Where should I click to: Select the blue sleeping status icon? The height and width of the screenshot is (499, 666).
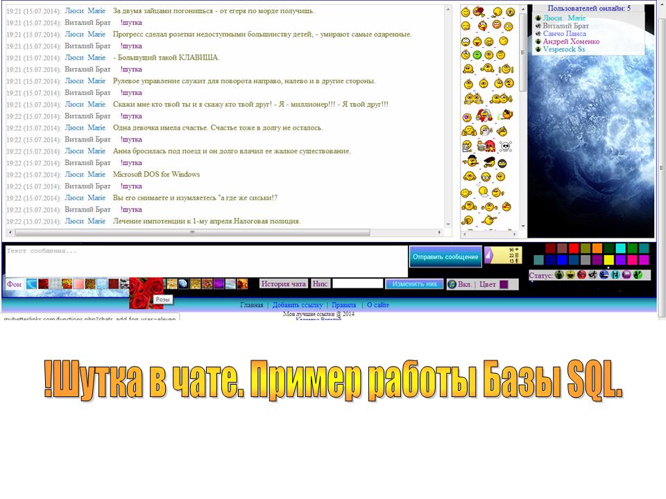(x=604, y=275)
